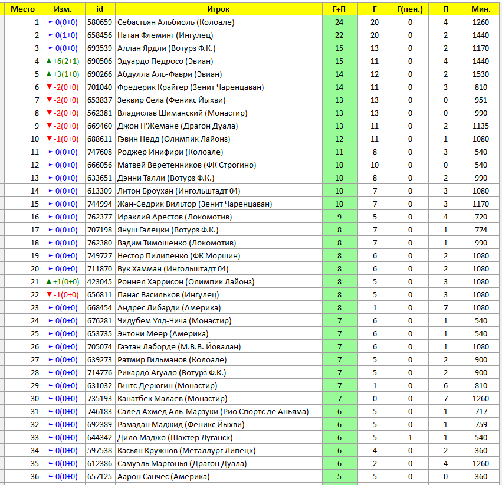Click player name 'Рамадан Маджид (Феникс Йыхви)'
502x485 pixels.
click(181, 424)
